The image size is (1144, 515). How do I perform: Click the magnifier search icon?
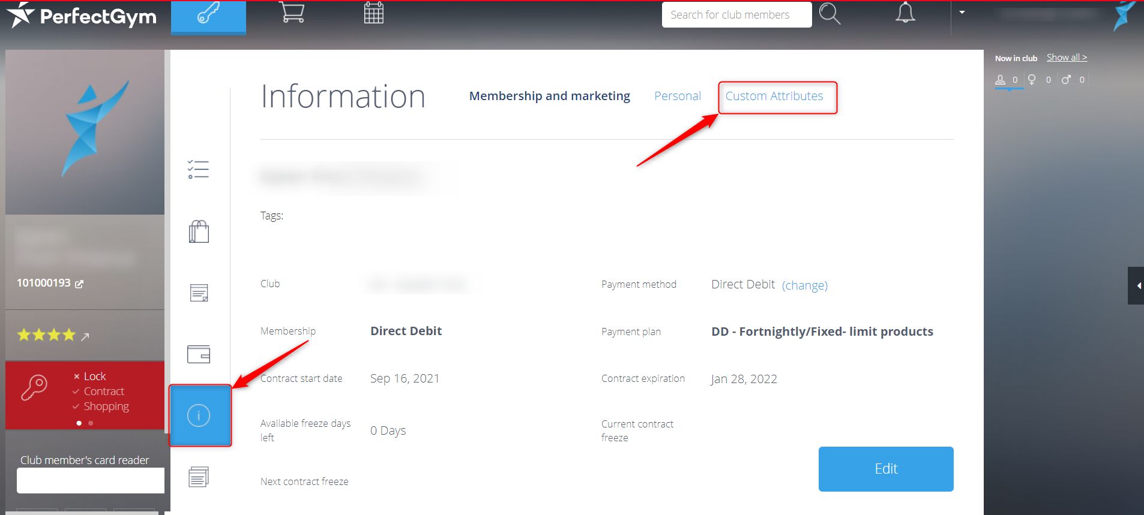829,14
